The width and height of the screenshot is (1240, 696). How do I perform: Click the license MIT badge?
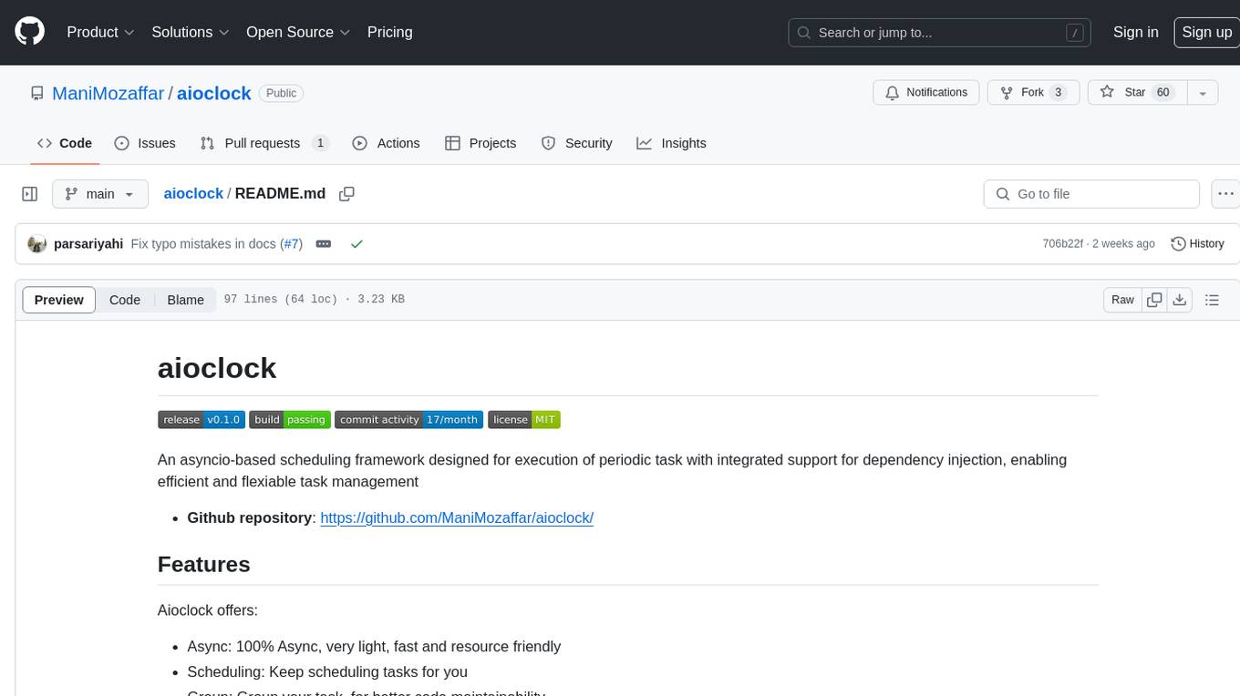tap(524, 420)
